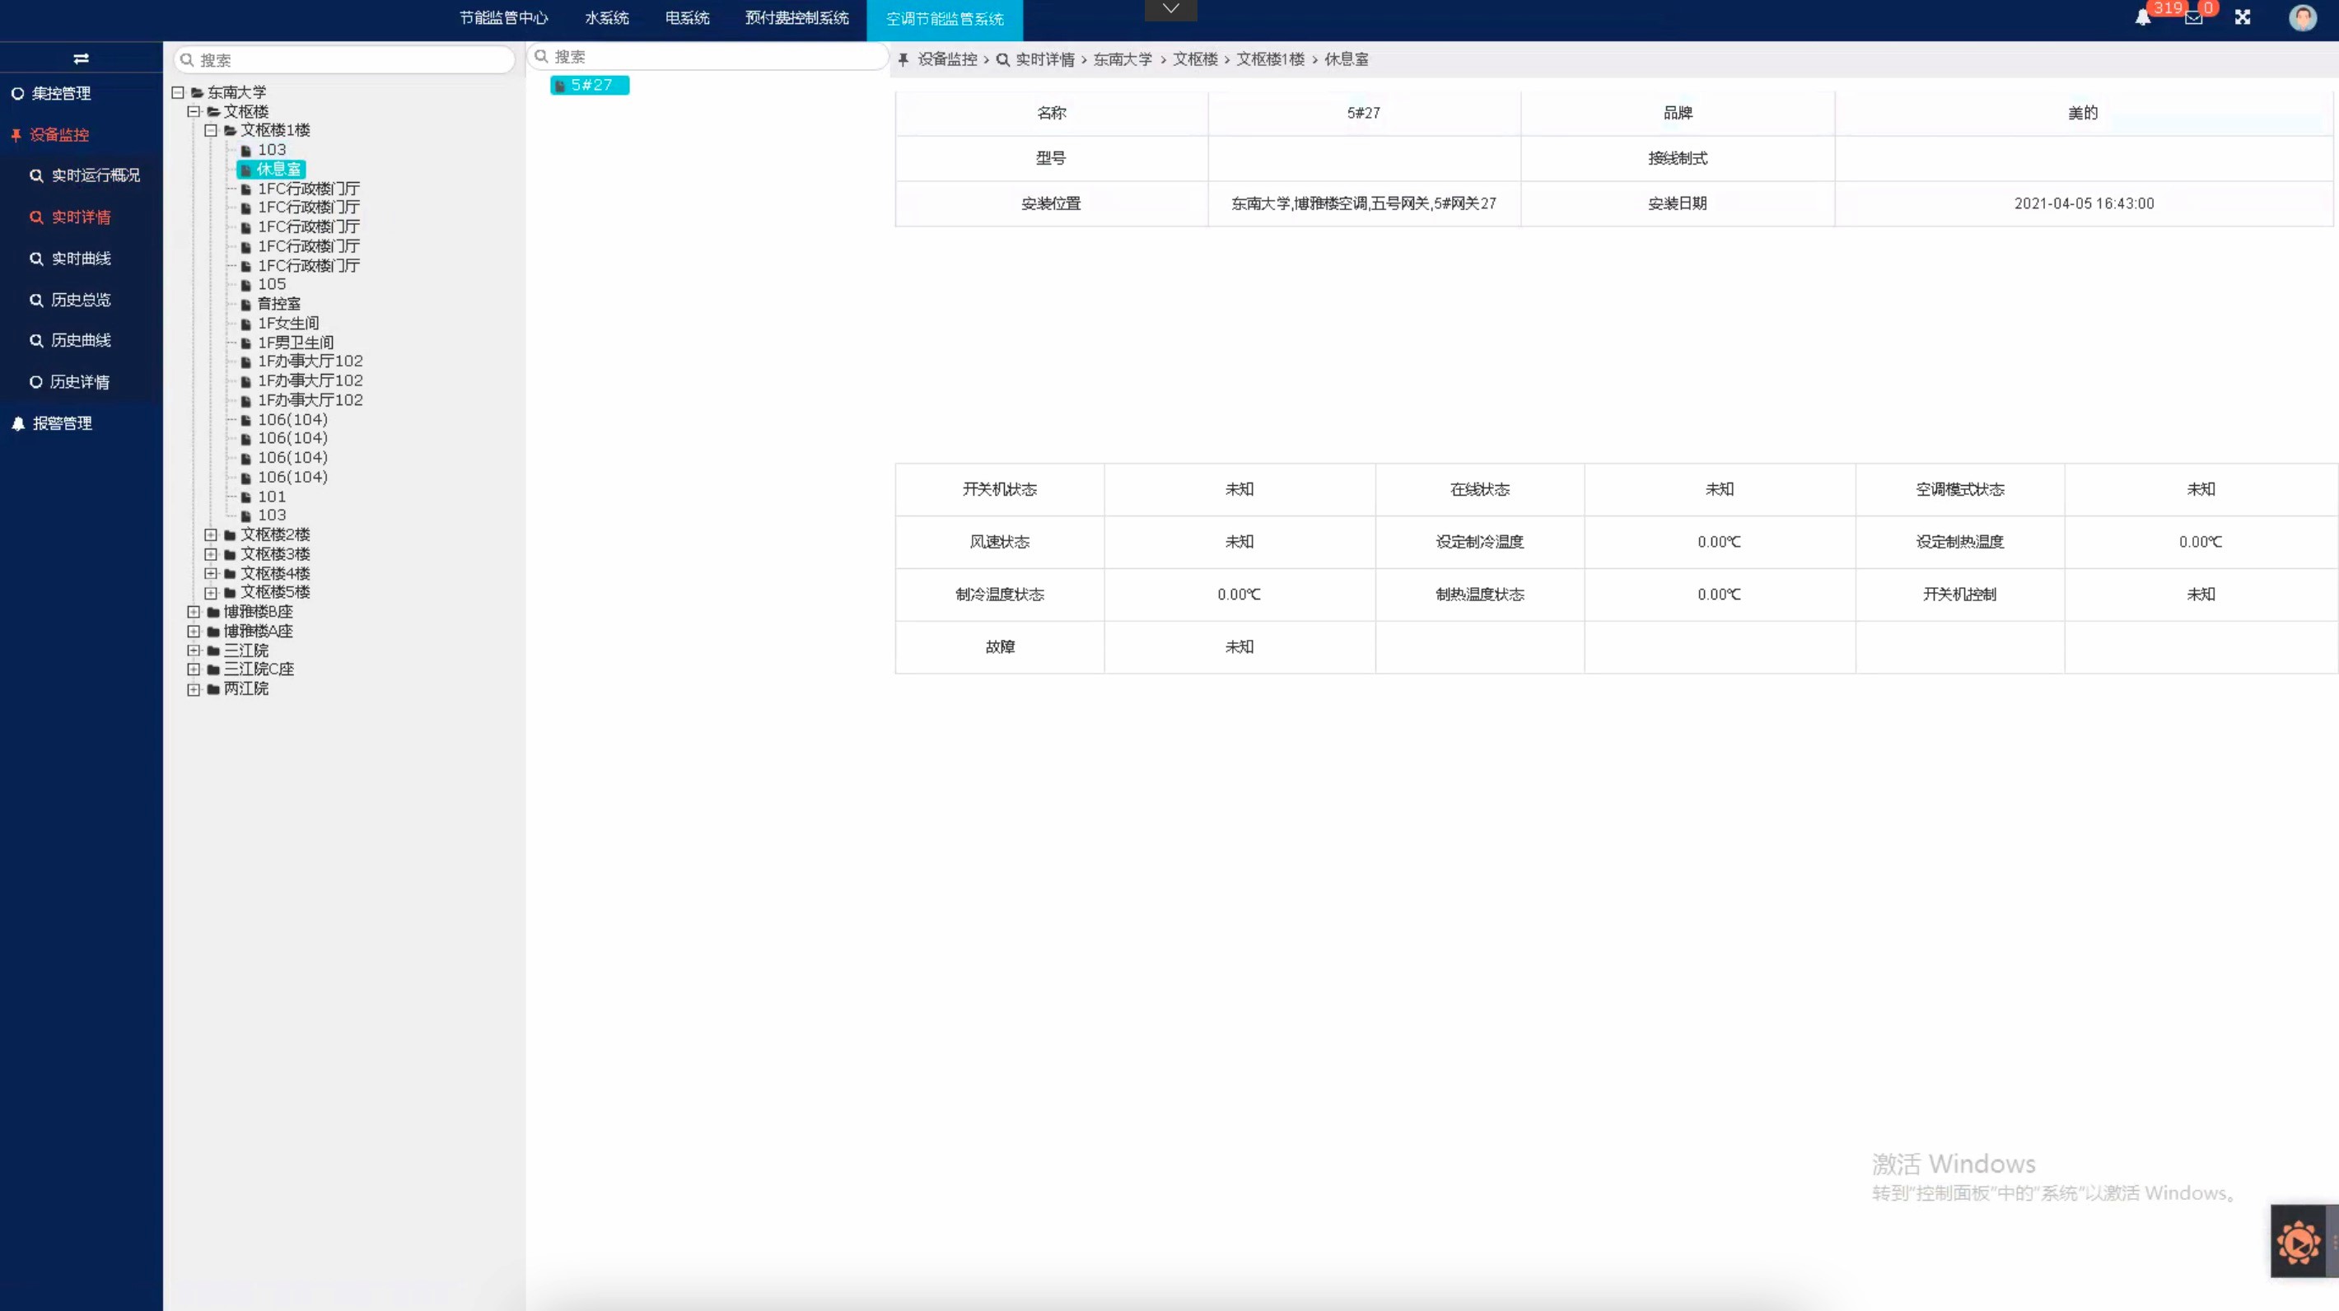This screenshot has height=1311, width=2339.
Task: Click the sidebar collapse swap icon
Action: pos(81,58)
